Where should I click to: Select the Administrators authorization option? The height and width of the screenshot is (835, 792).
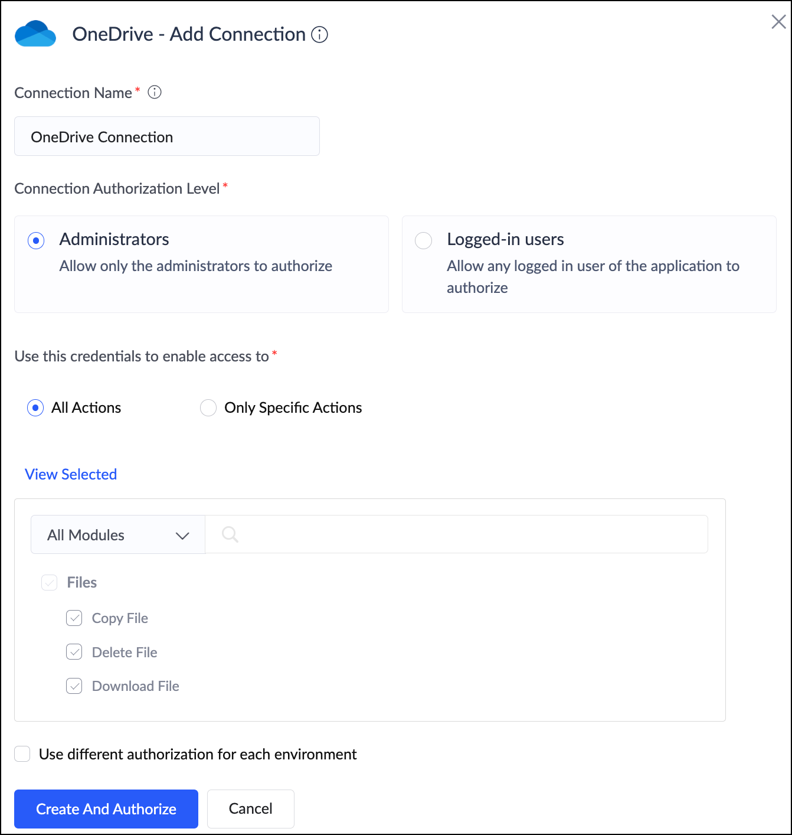(36, 241)
